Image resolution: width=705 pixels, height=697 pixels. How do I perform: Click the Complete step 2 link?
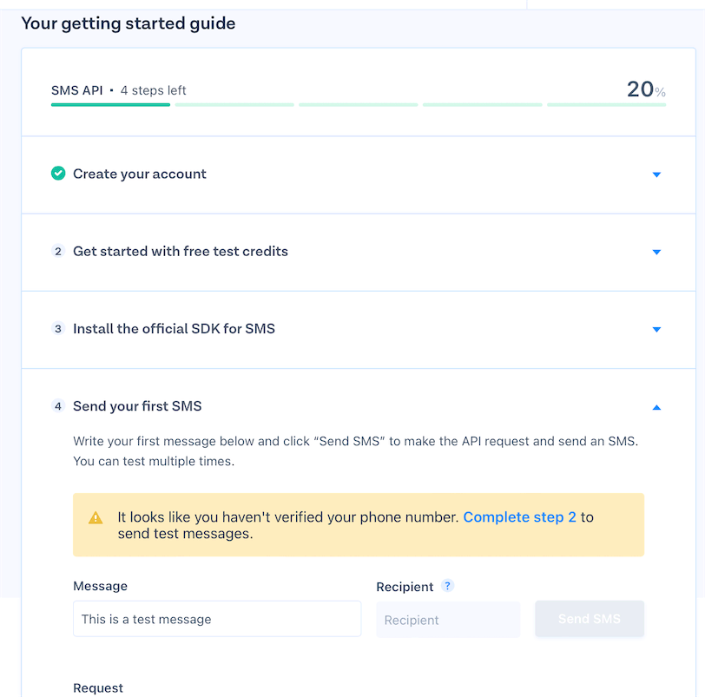pos(519,516)
